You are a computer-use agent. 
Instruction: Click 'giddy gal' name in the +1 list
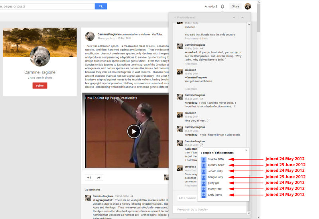[213, 183]
